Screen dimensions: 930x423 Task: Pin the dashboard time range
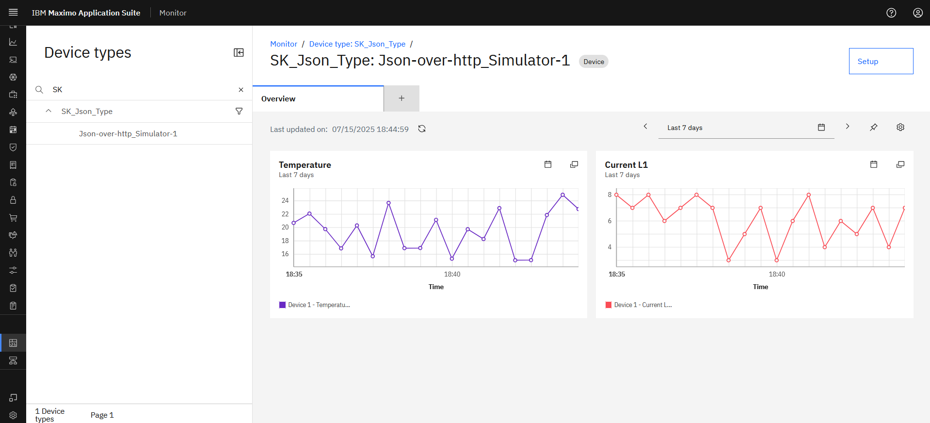click(873, 127)
